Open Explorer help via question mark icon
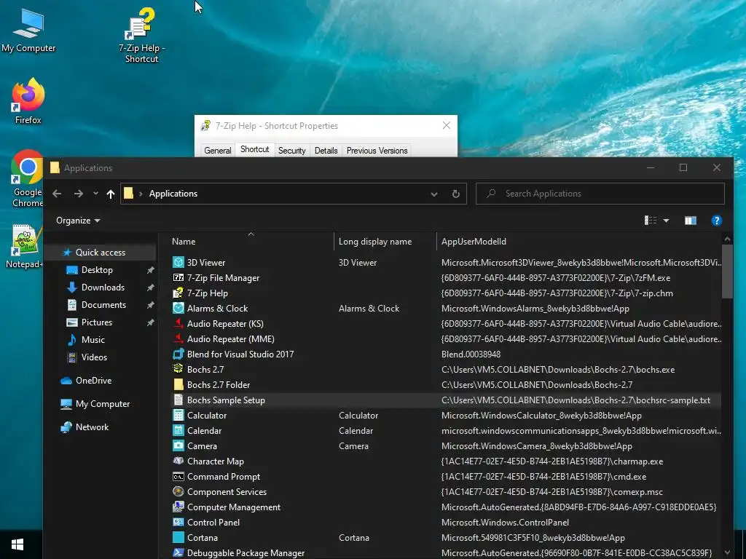746x559 pixels. [x=717, y=221]
